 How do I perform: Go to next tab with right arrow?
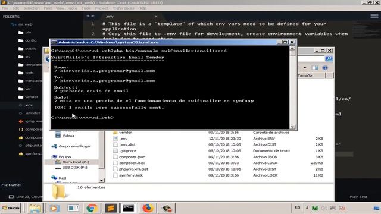93,16
